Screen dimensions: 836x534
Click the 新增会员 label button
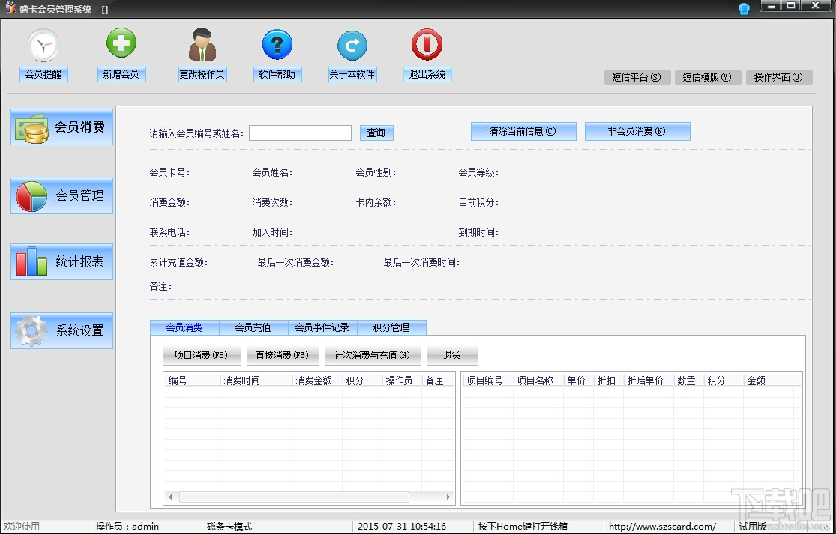click(x=121, y=75)
